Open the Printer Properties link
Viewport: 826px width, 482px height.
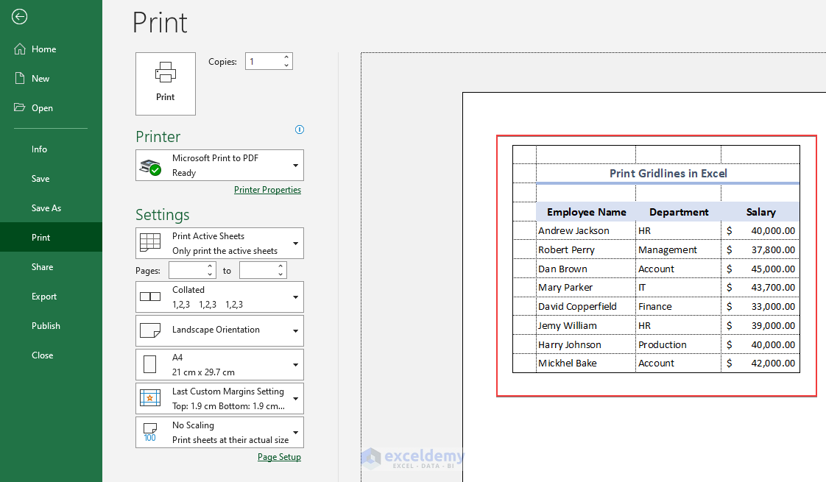268,190
